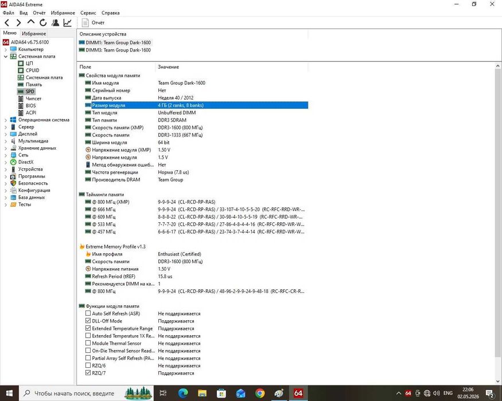Open Microsoft Edge from the taskbar
Viewport: 502px width, 401px height.
pos(183,394)
